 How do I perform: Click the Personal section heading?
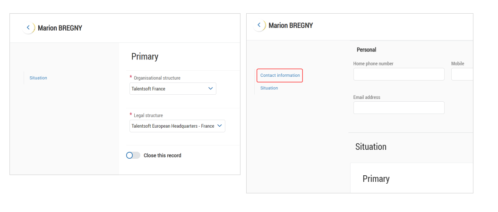[366, 49]
